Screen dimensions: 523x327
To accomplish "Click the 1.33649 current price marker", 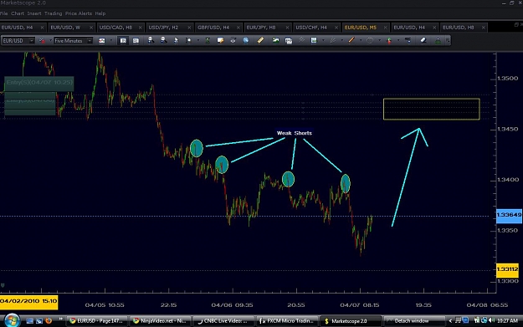I will (509, 215).
